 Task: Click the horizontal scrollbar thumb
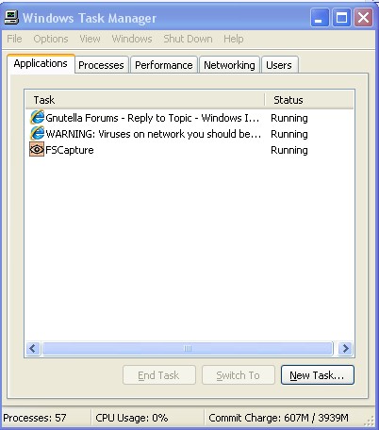[x=188, y=348]
